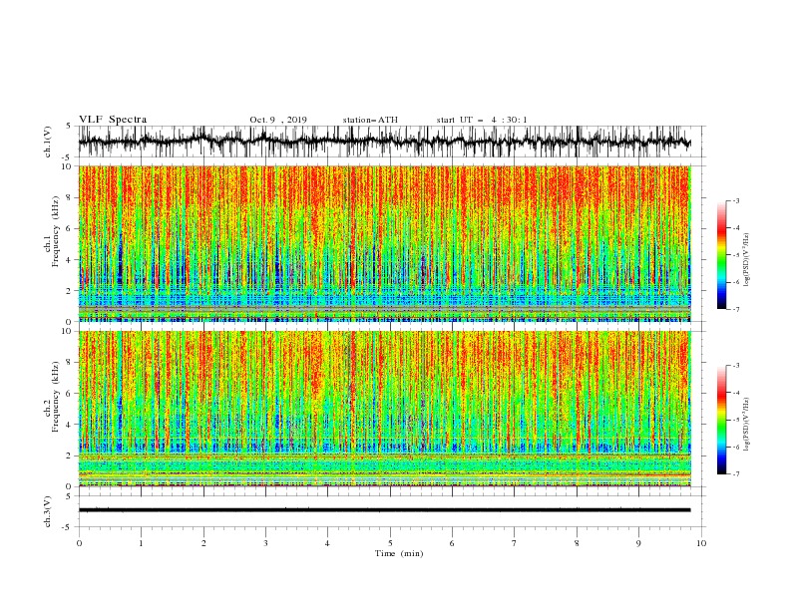
Task: Select the "start UT = 4 :30: 1" text
Action: click(x=482, y=120)
